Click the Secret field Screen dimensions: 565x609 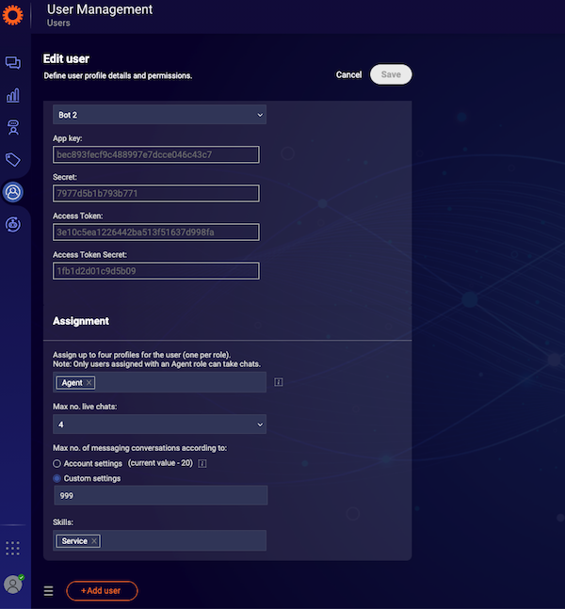[x=156, y=193]
